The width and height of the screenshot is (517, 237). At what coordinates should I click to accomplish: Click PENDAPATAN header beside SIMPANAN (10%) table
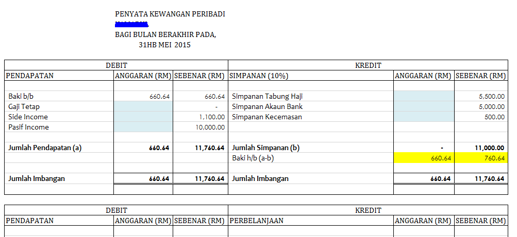click(x=30, y=76)
